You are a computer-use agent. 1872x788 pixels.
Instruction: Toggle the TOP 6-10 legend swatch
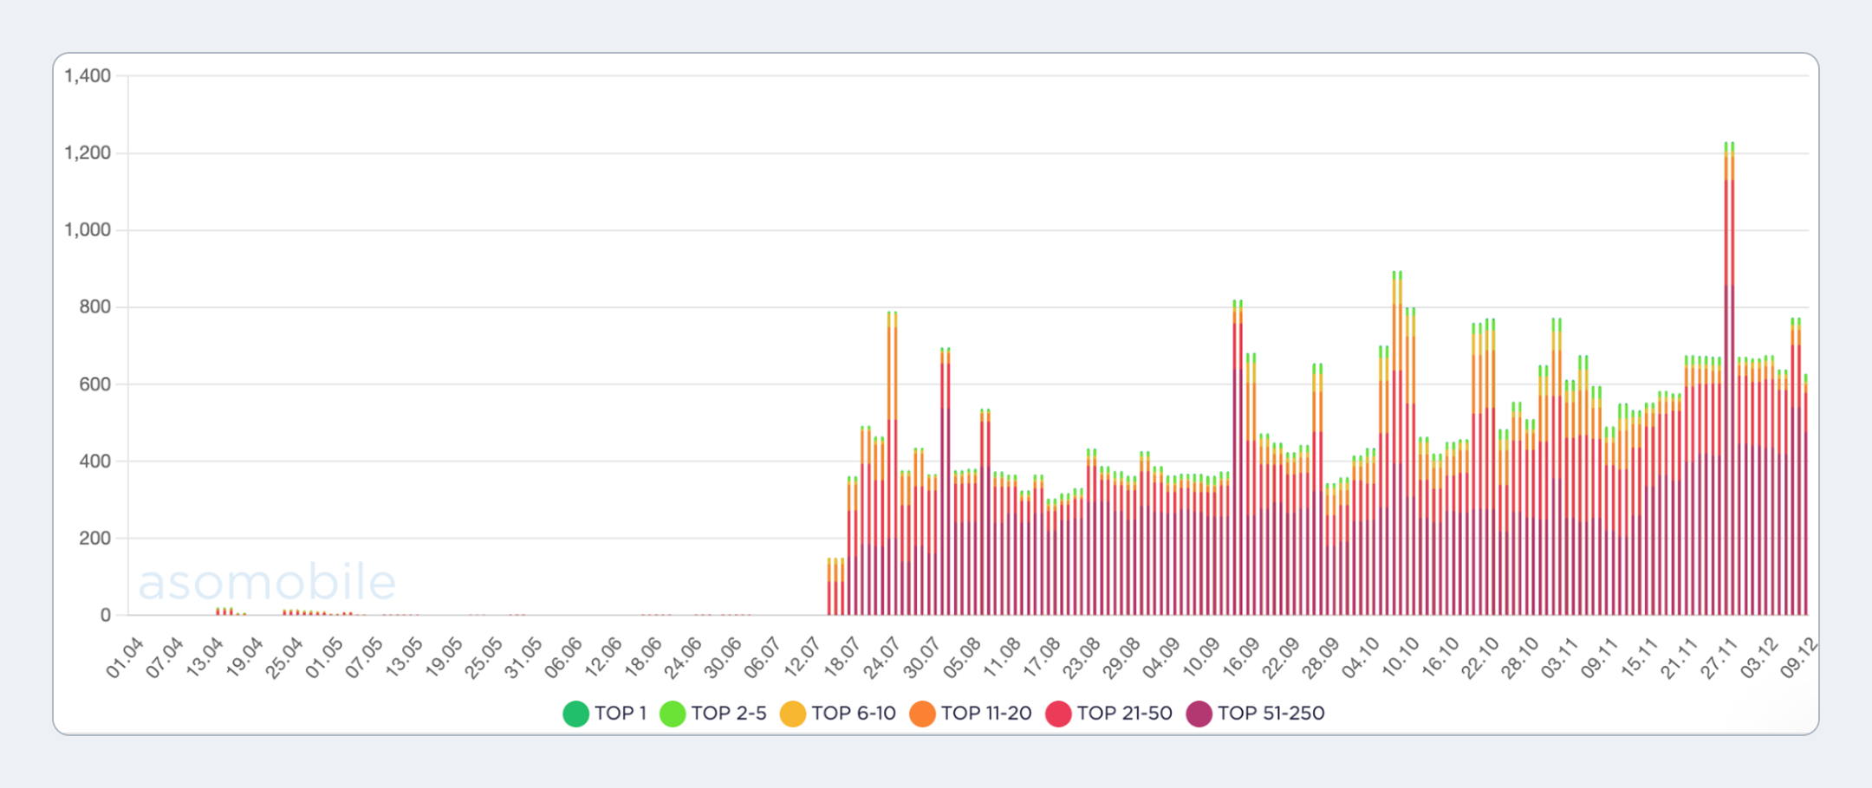pyautogui.click(x=793, y=714)
